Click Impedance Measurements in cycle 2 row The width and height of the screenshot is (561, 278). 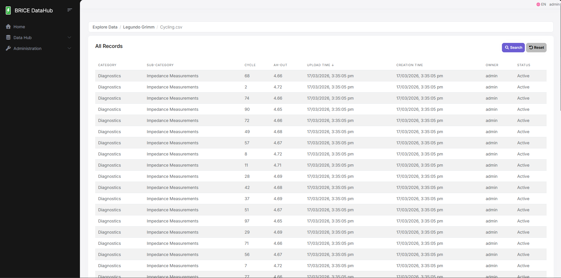pos(173,87)
